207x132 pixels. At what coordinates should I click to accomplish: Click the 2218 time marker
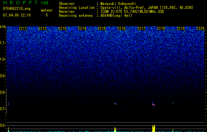(161, 28)
